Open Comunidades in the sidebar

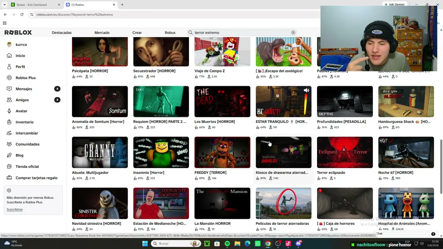click(x=27, y=144)
